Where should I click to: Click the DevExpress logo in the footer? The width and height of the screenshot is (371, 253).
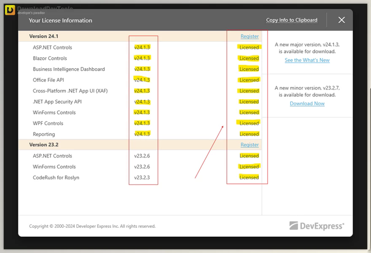coord(317,226)
